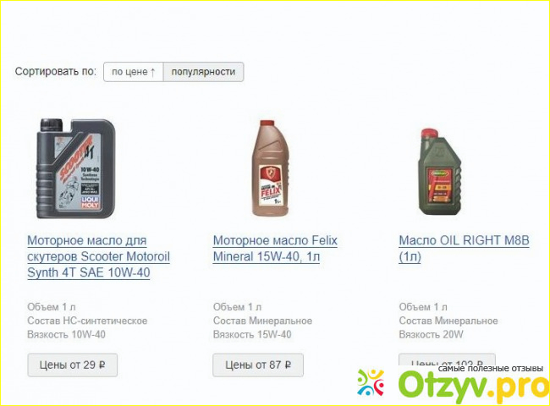Image resolution: width=550 pixels, height=406 pixels.
Task: Click 'самые полезные отзывы' tagline
Action: click(491, 369)
